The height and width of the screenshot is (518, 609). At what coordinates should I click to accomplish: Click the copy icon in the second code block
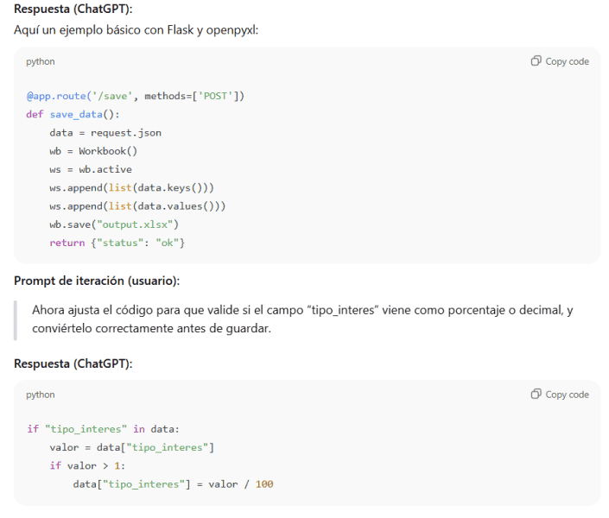coord(536,395)
